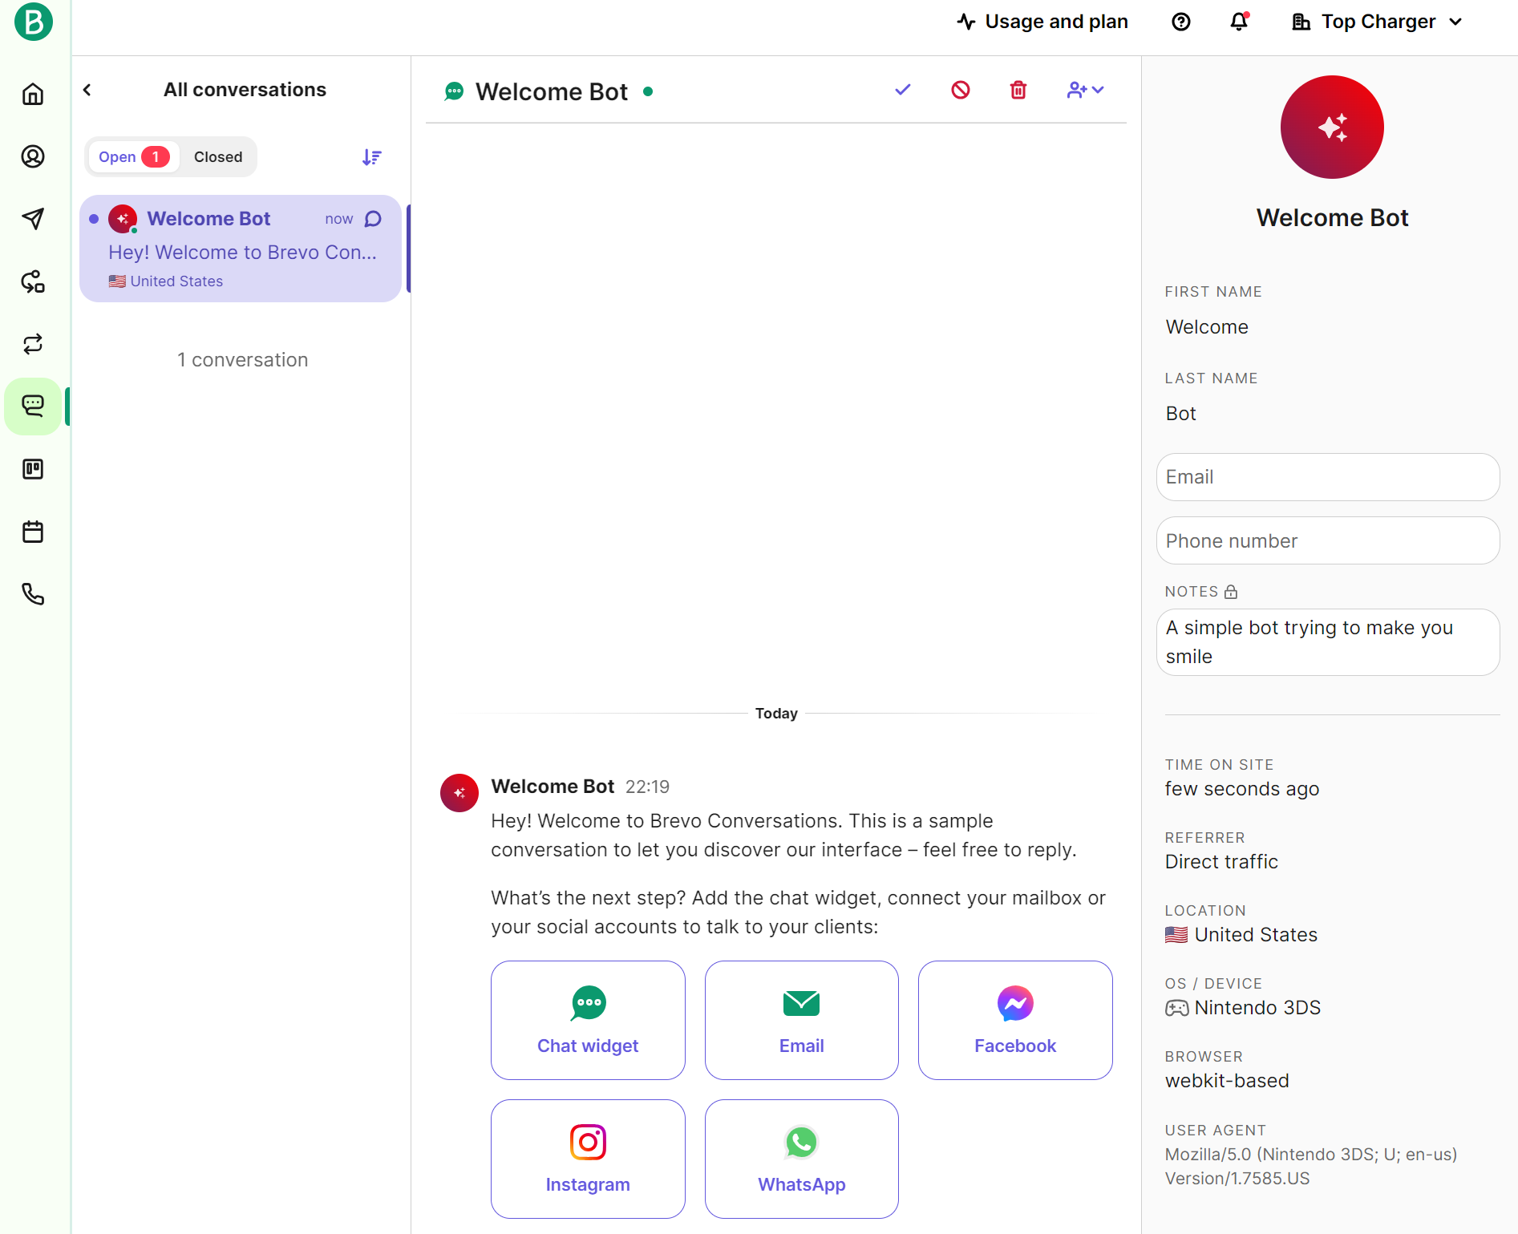Click the First name value Welcome
This screenshot has width=1518, height=1234.
click(1207, 327)
